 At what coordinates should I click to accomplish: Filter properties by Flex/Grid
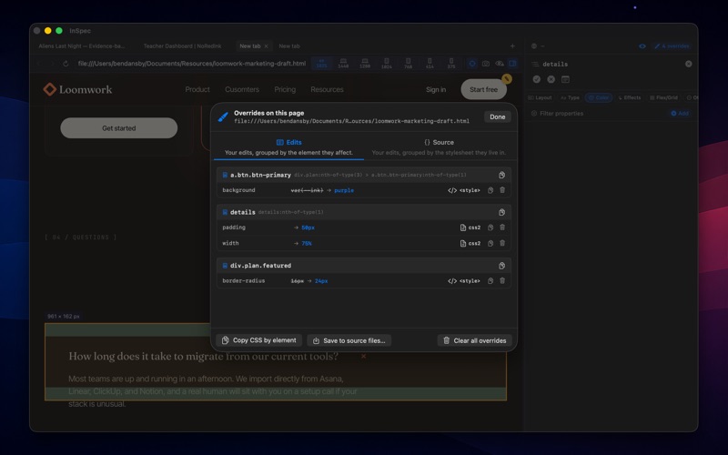664,97
